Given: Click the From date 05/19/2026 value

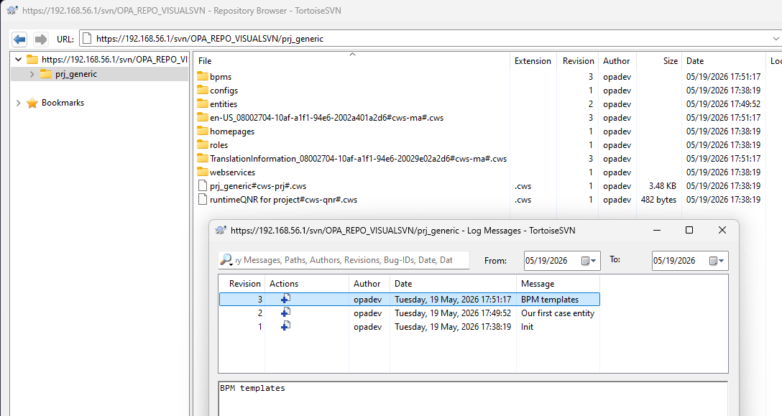Looking at the screenshot, I should 546,260.
